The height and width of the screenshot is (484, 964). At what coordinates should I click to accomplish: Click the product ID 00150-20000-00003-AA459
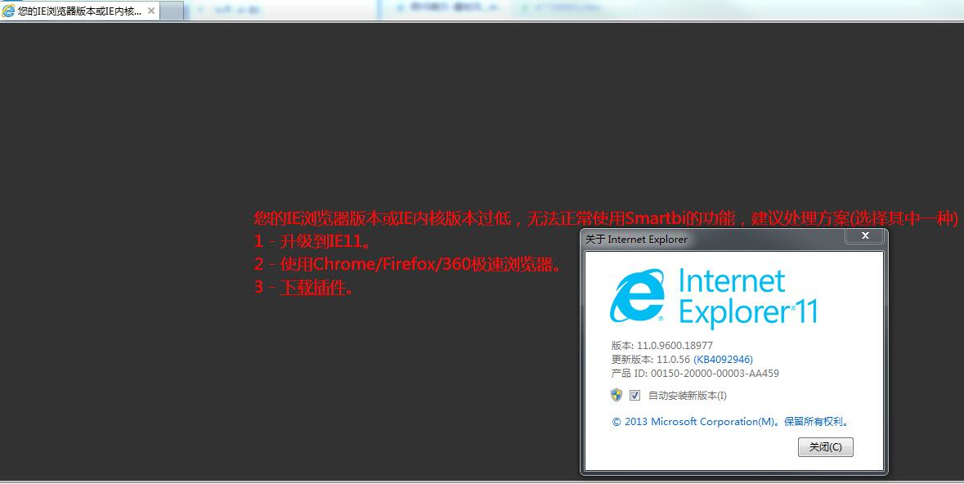tap(715, 374)
